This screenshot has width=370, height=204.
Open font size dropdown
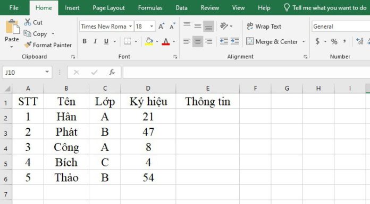pyautogui.click(x=152, y=26)
